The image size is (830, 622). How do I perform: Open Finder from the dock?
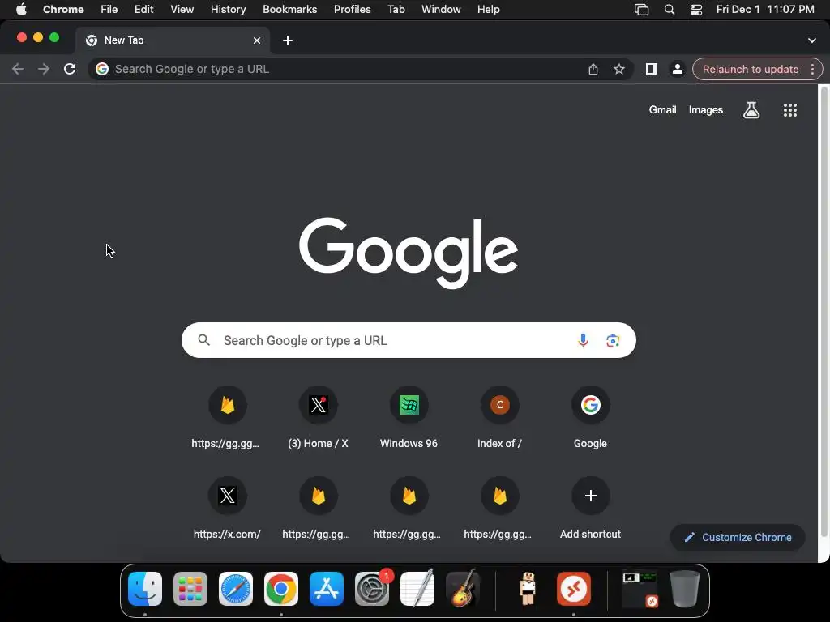(x=145, y=589)
